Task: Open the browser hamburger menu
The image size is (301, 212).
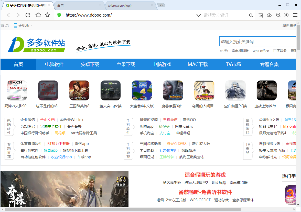Action: click(x=295, y=15)
